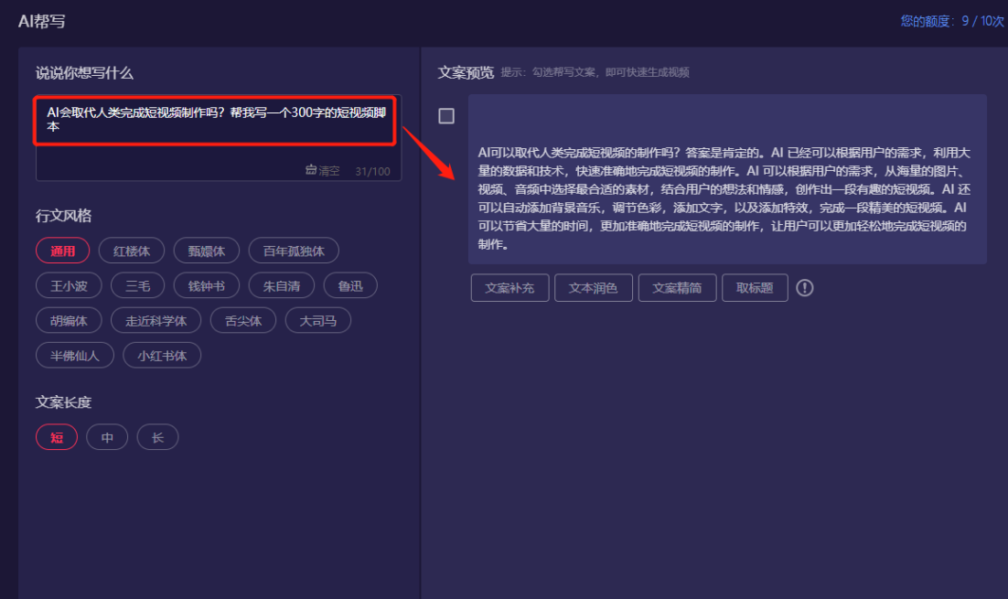Select the 长 length option
Screen dimensions: 1008x599
[x=157, y=437]
